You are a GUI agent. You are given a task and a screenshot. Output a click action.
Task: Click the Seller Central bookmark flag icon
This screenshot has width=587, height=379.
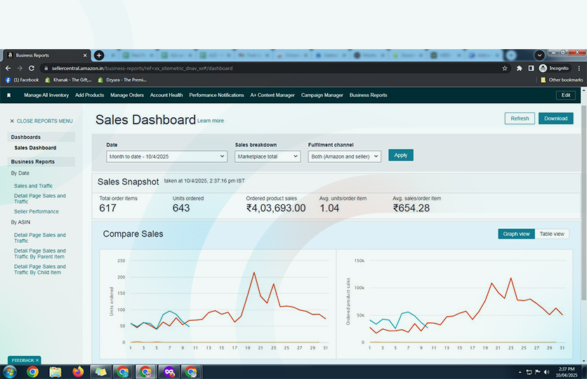coord(8,95)
